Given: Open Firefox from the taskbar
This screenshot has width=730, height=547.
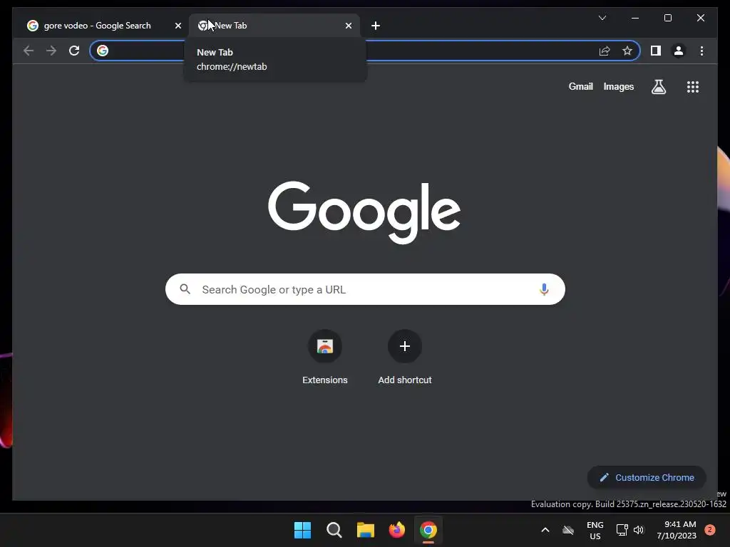Looking at the screenshot, I should pos(396,530).
